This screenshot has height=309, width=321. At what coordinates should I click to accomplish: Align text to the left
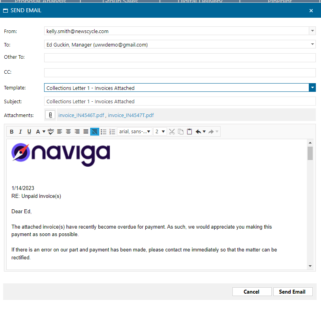coord(59,132)
